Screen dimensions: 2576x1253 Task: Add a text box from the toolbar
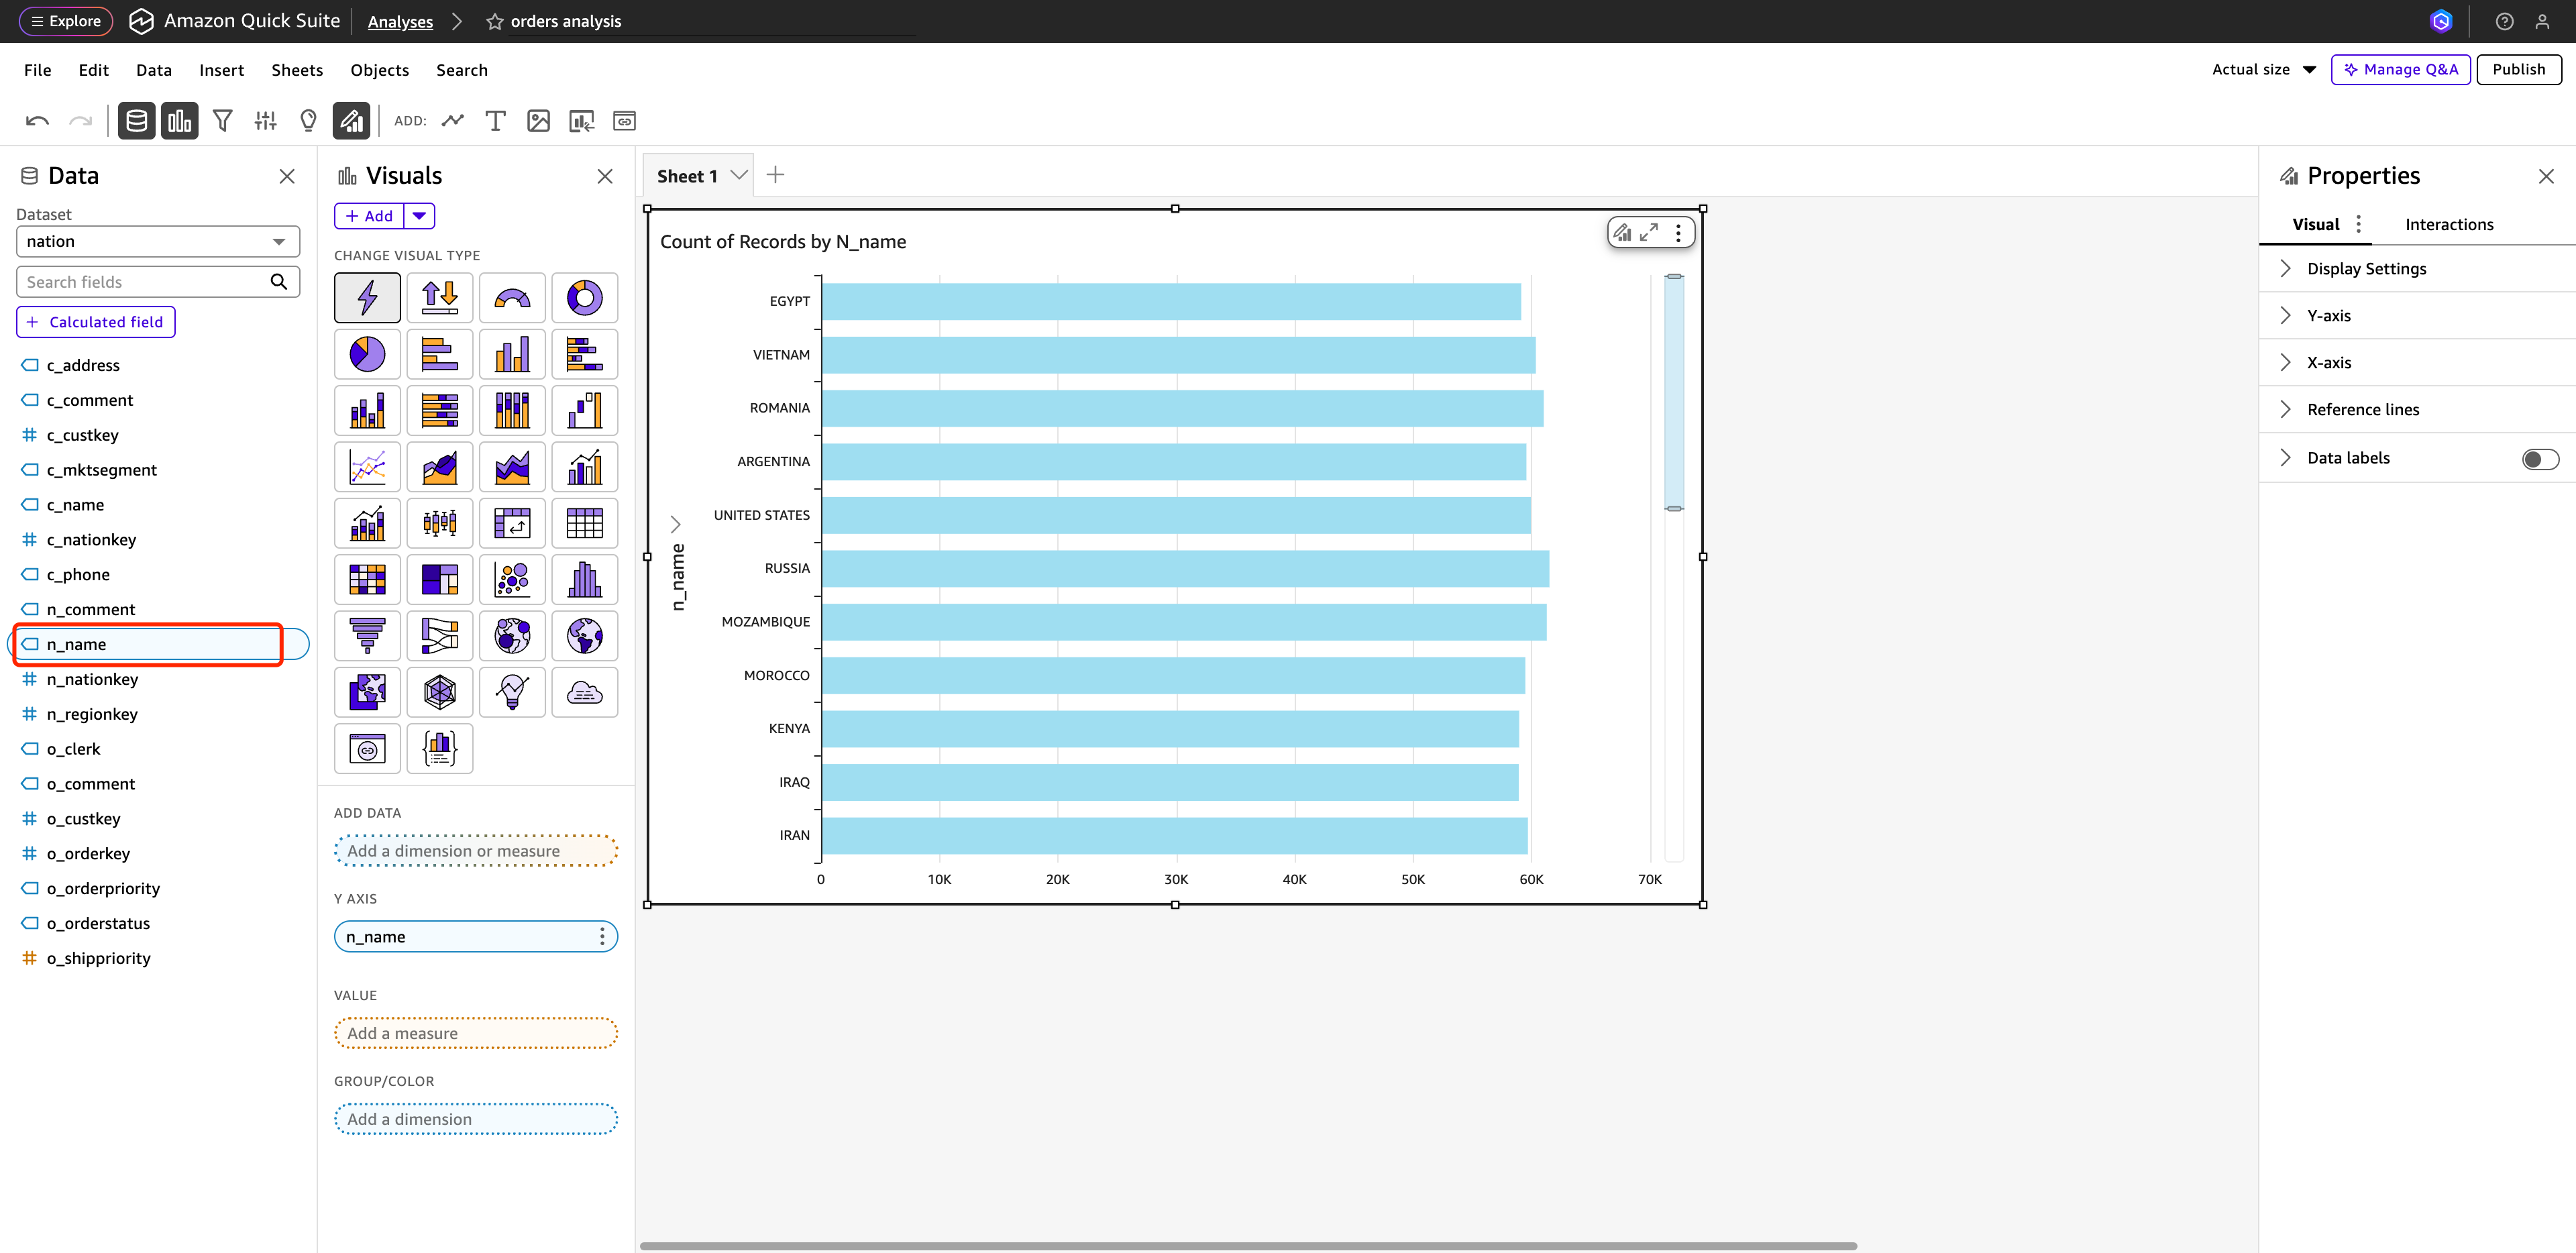[x=495, y=121]
